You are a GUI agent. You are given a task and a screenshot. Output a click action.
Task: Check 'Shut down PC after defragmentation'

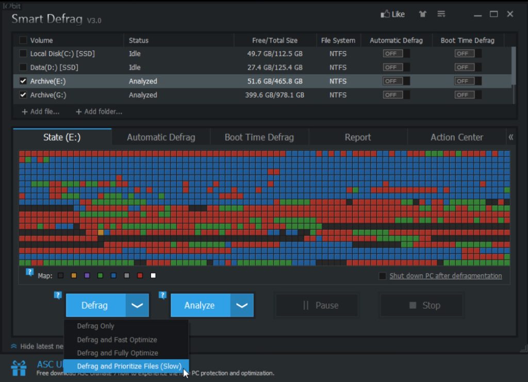click(x=382, y=276)
